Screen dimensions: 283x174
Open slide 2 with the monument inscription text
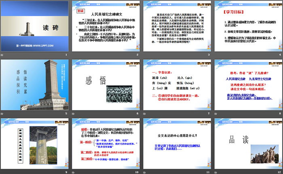click(105, 28)
